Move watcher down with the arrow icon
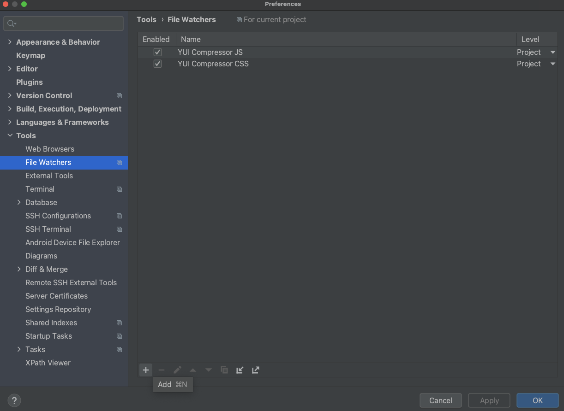The image size is (564, 411). click(x=209, y=370)
